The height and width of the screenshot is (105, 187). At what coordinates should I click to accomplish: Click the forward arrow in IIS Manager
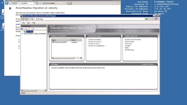click(27, 19)
